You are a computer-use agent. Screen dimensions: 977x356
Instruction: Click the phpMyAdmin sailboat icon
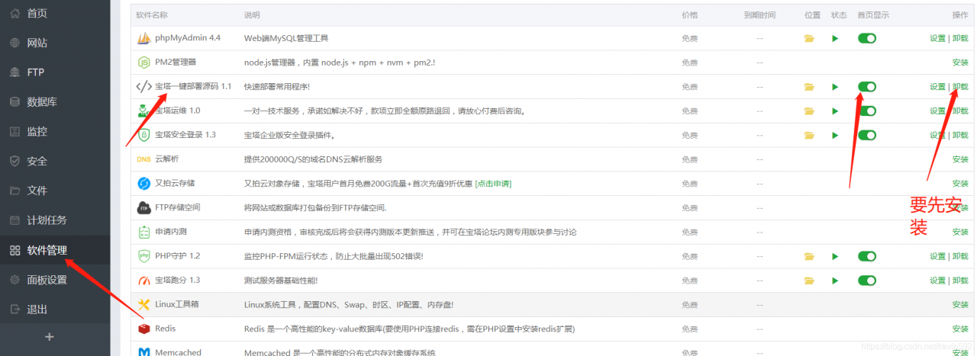click(x=143, y=38)
